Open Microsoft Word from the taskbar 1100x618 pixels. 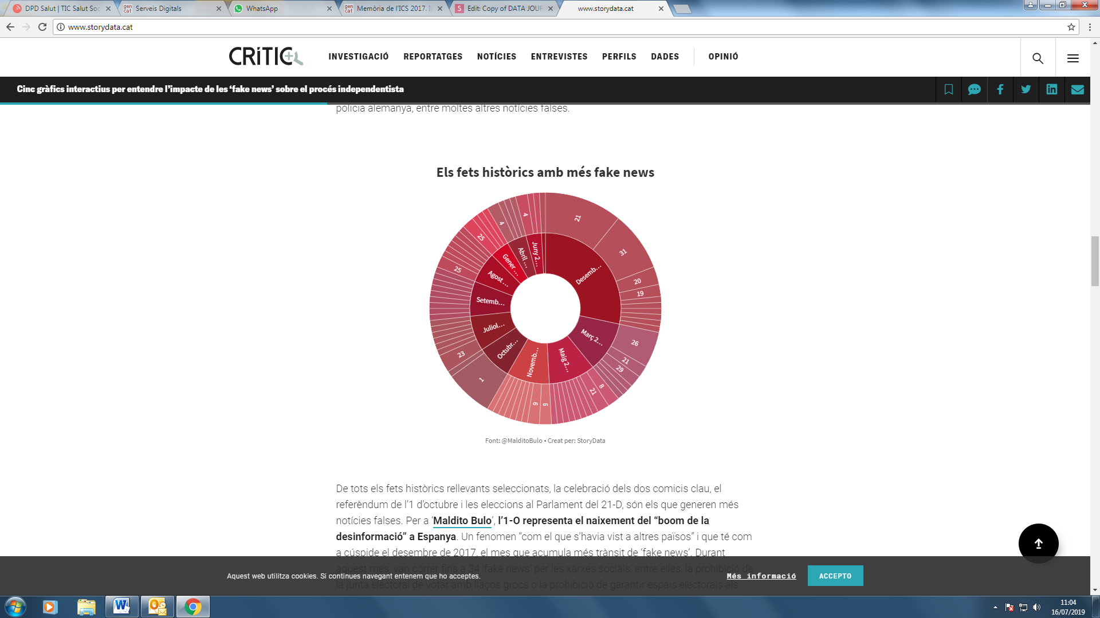click(121, 606)
